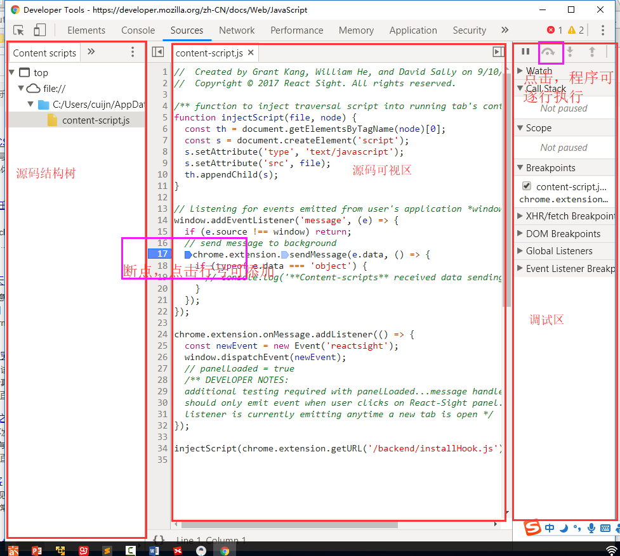Click the Sogou microphone voice input icon
Screen dimensions: 620x556
pyautogui.click(x=591, y=528)
